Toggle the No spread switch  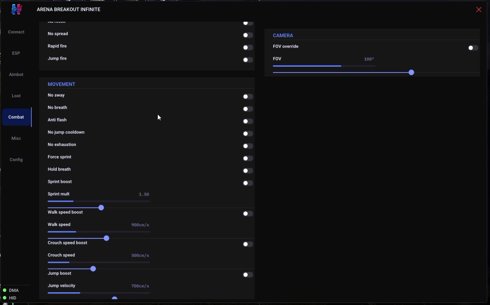(x=248, y=35)
